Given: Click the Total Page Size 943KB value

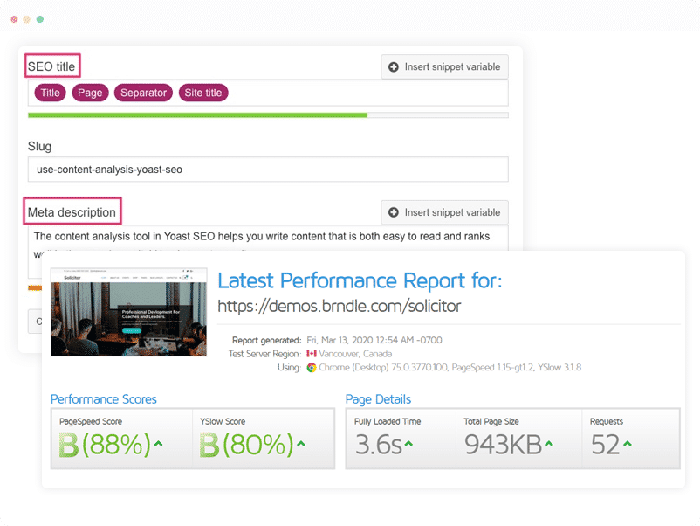Looking at the screenshot, I should point(503,445).
